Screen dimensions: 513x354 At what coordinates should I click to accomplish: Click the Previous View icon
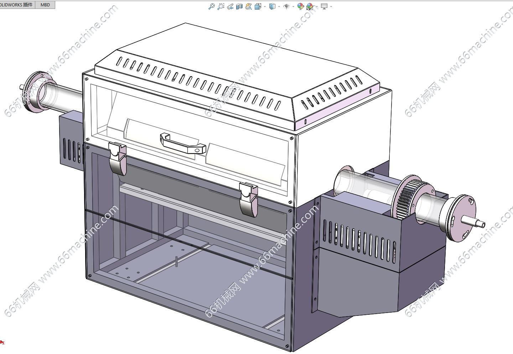[230, 6]
